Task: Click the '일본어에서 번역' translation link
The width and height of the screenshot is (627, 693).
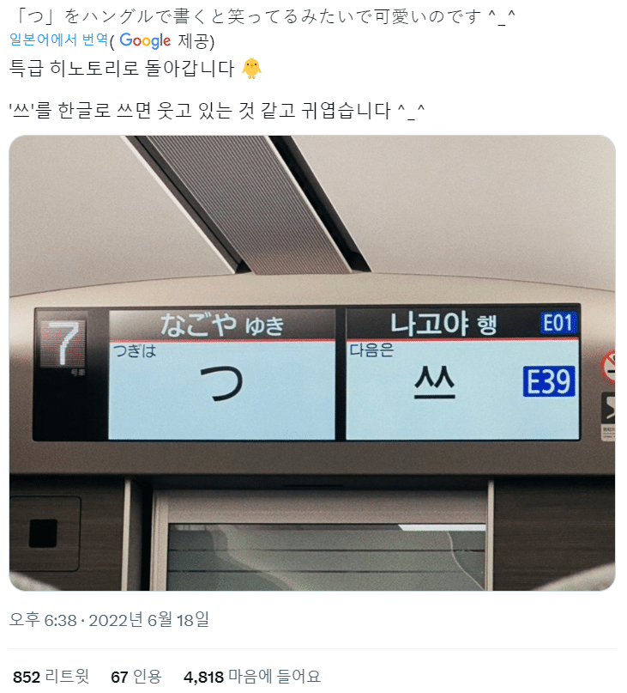Action: tap(58, 40)
